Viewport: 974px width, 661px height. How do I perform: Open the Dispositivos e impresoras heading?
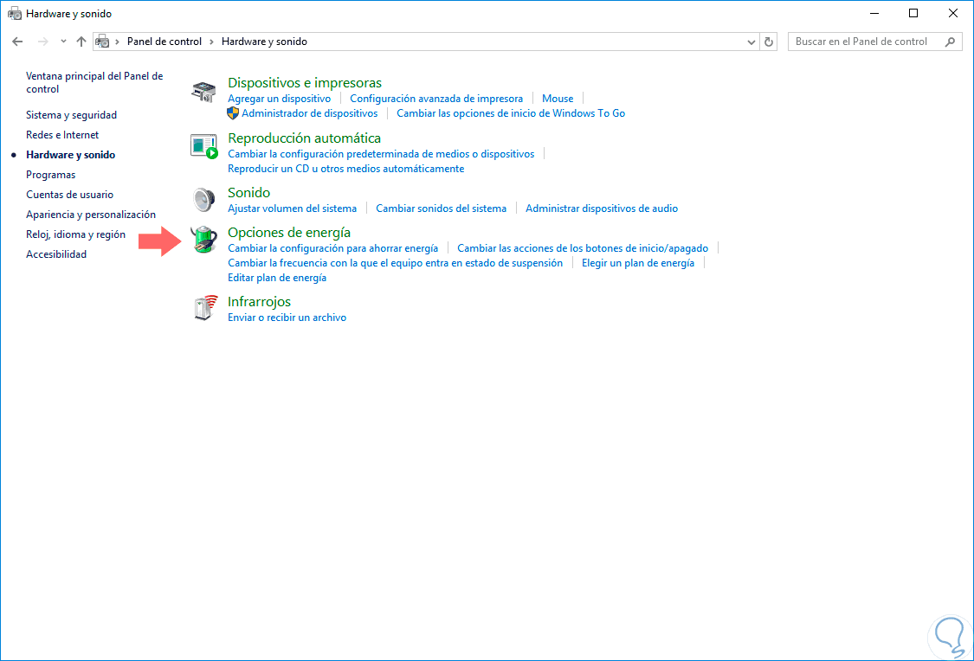305,82
